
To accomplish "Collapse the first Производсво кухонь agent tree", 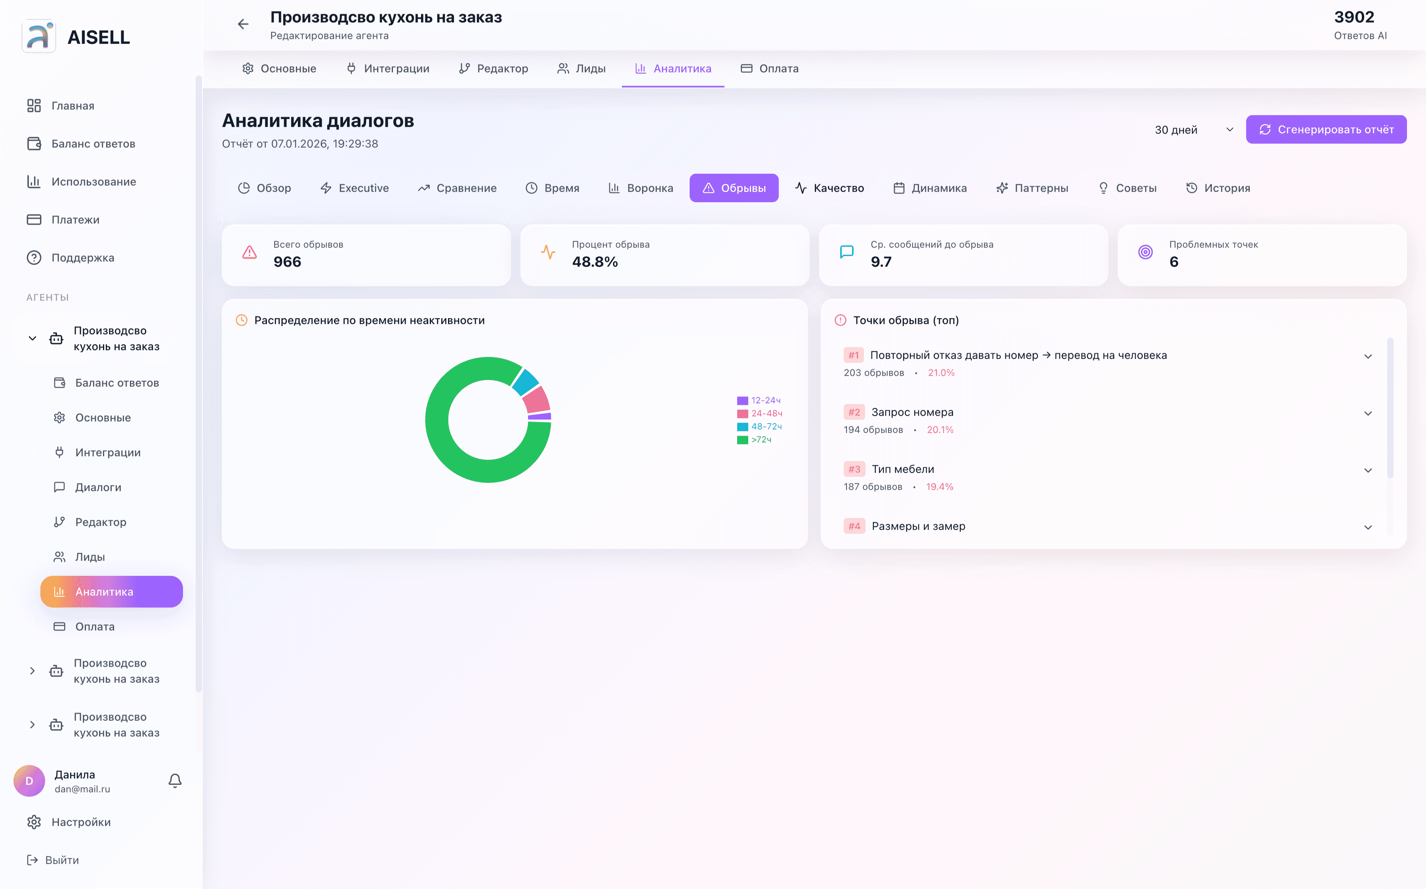I will point(32,338).
